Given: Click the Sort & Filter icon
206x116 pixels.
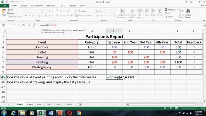Looking at the screenshot, I should (x=182, y=11).
